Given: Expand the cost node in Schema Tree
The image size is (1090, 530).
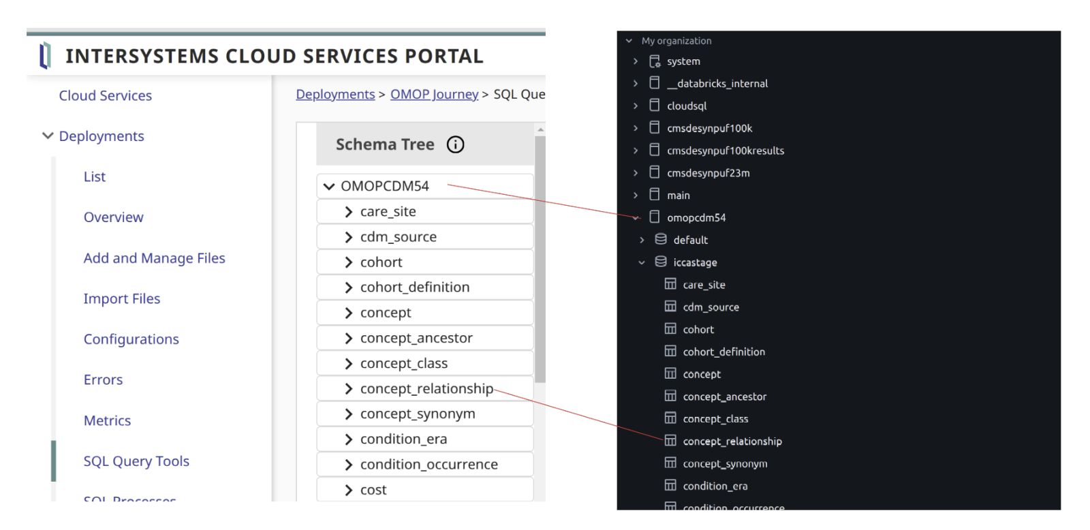Looking at the screenshot, I should pyautogui.click(x=348, y=490).
